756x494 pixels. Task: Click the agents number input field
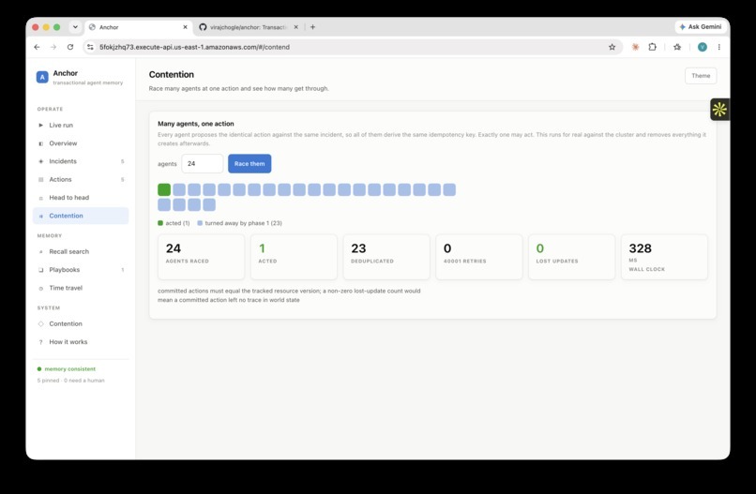[x=202, y=164]
